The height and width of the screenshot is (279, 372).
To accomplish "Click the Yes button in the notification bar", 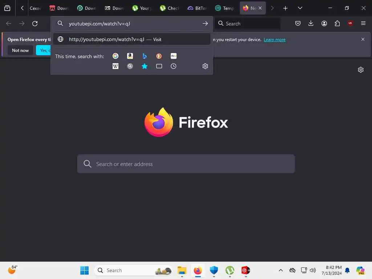I will click(44, 50).
